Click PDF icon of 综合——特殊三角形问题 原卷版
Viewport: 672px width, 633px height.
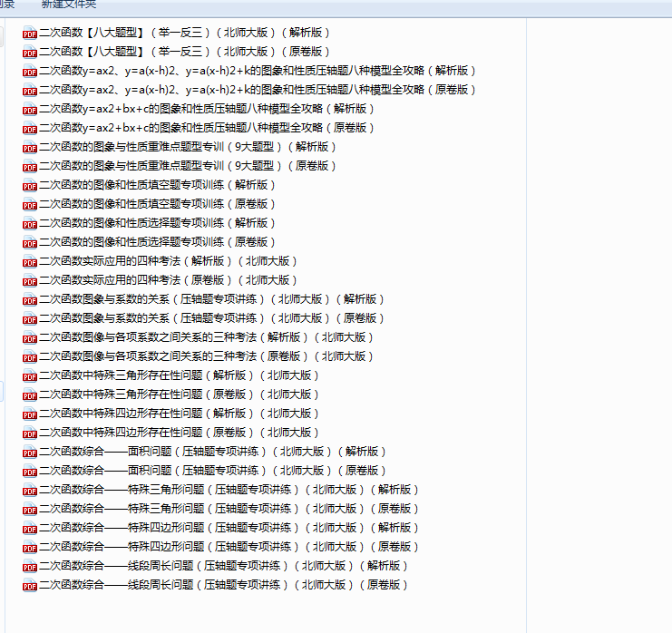[x=30, y=509]
